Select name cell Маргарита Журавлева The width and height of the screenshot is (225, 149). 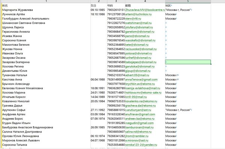point(18,10)
